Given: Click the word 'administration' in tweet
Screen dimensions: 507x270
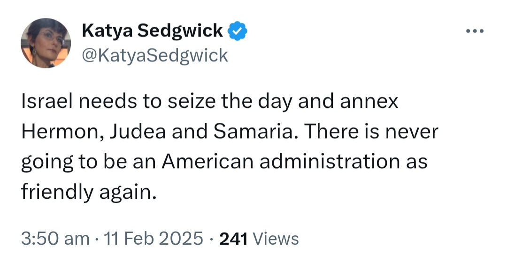Looking at the screenshot, I should (330, 161).
